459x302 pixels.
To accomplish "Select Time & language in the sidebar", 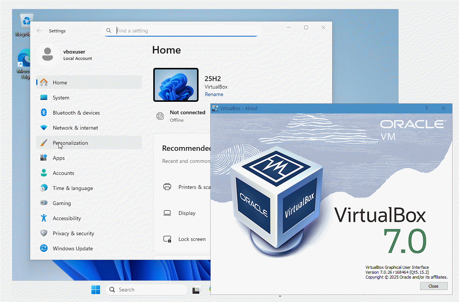I will coord(72,188).
